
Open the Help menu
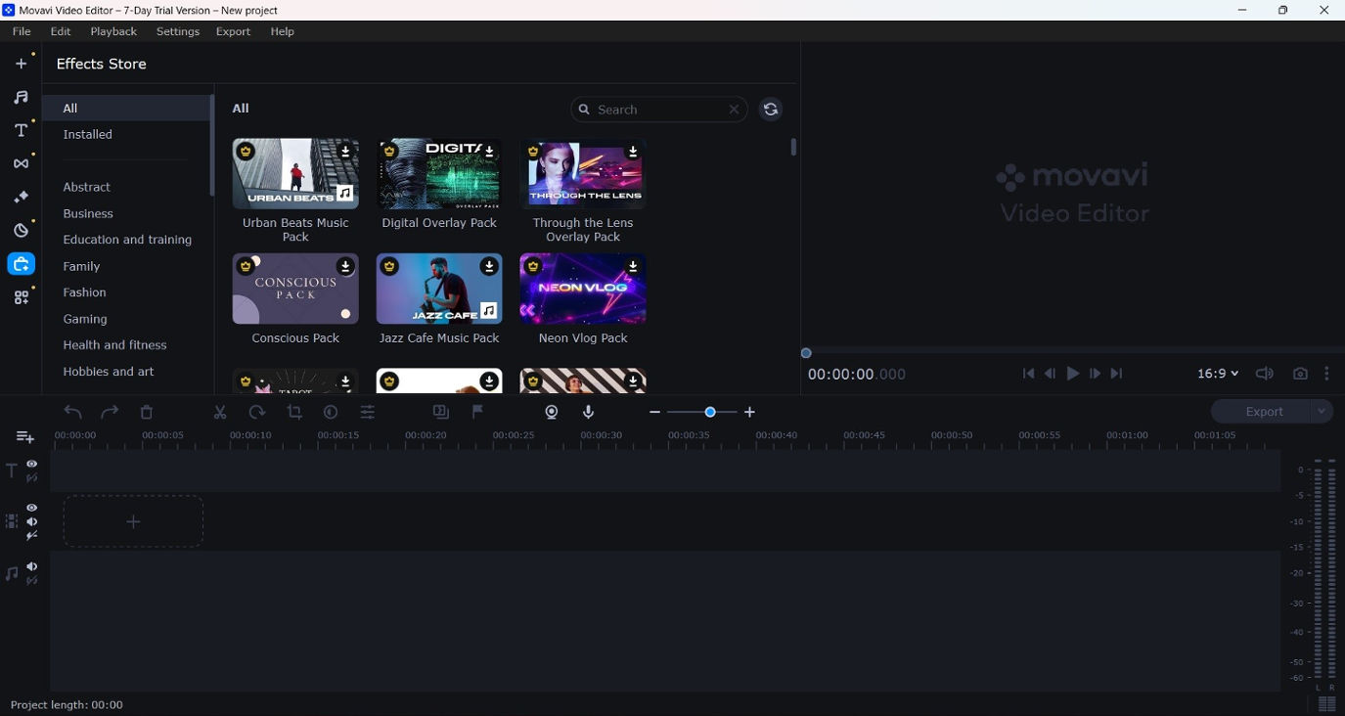[283, 31]
